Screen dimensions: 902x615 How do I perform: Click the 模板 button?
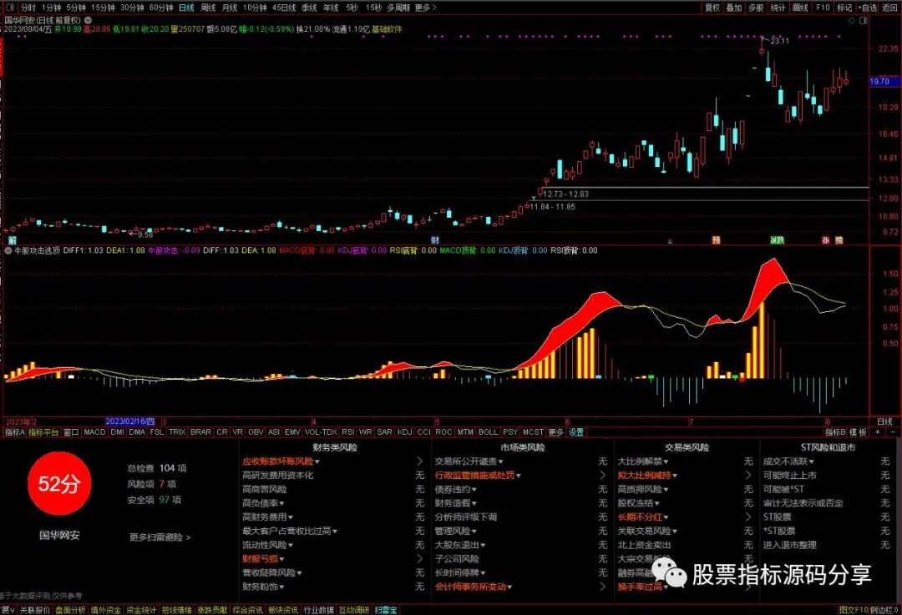[x=858, y=432]
